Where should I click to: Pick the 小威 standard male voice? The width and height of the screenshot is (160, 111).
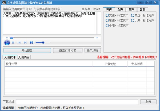coord(133,20)
